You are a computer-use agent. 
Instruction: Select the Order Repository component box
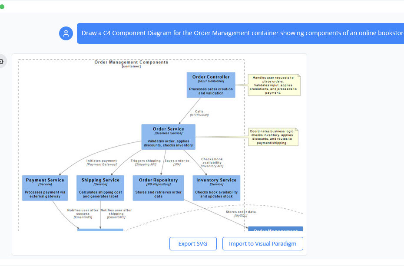pyautogui.click(x=158, y=187)
